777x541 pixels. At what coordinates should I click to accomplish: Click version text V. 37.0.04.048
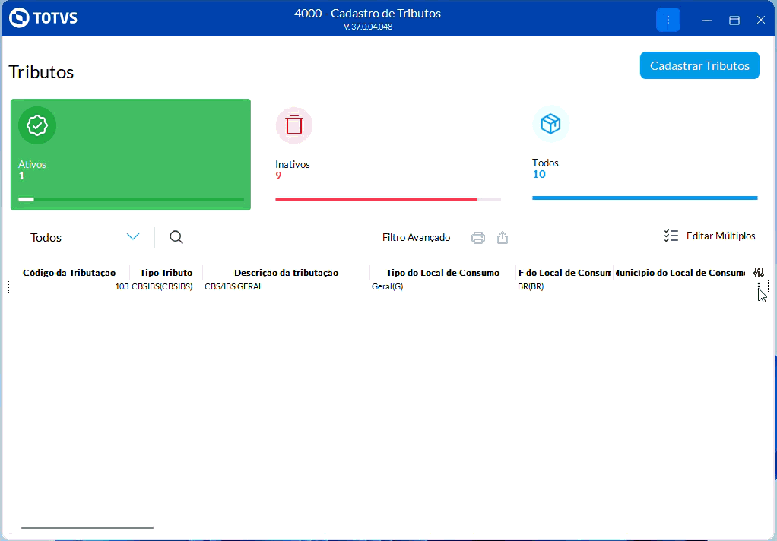point(368,27)
